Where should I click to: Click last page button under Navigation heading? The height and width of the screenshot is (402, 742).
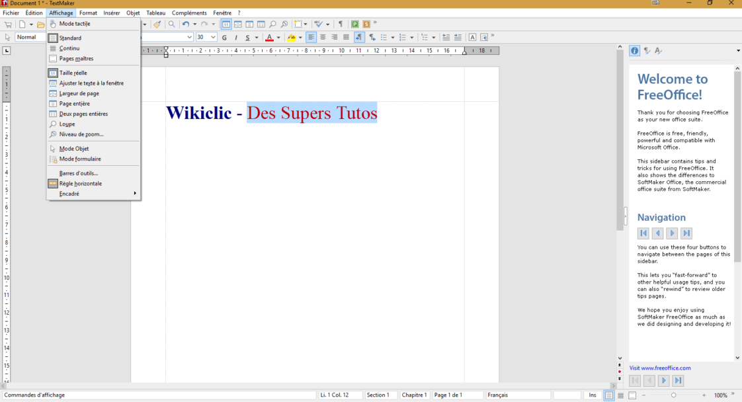(x=686, y=233)
